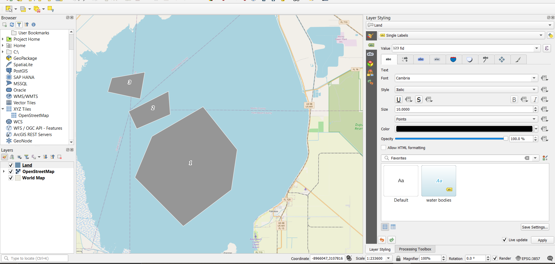
Task: Select the PostGIS entry in Browser
Action: coord(21,71)
